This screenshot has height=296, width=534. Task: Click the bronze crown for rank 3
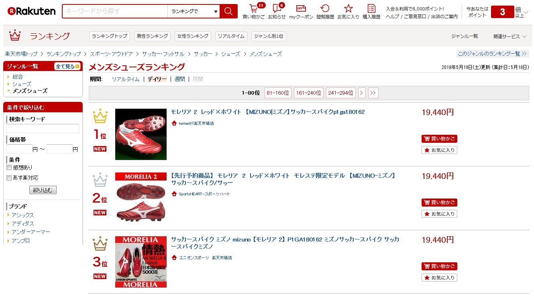coord(100,244)
